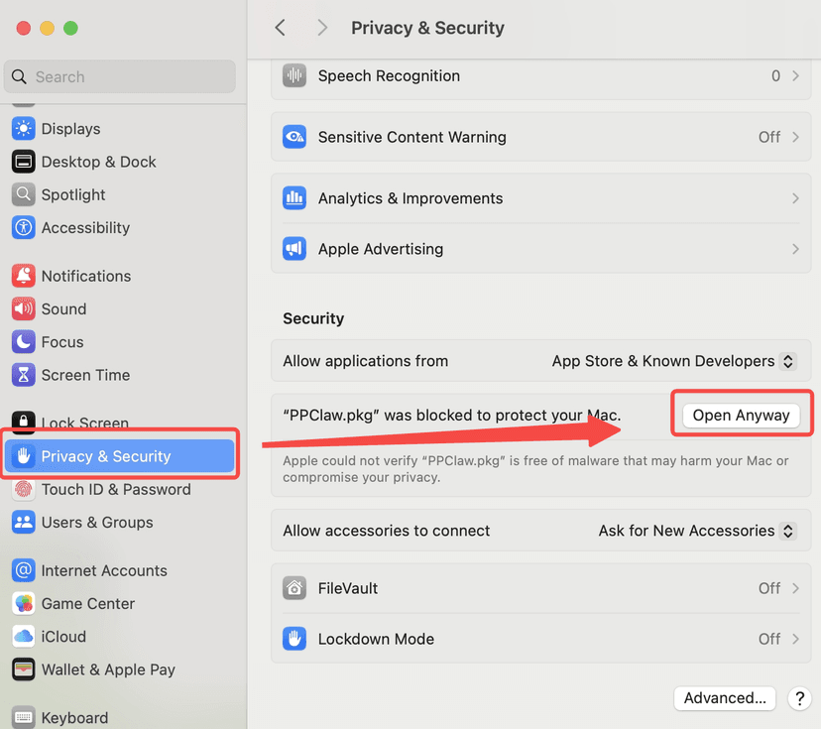Click the Focus icon in sidebar
The image size is (821, 729).
(24, 341)
